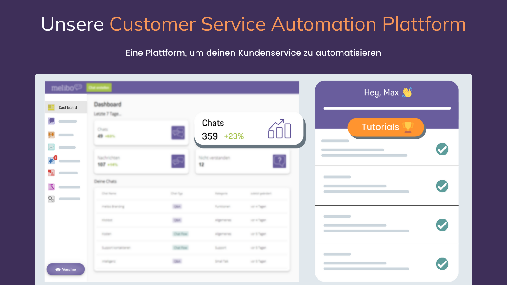
Task: Click the green +23% change value
Action: 234,136
